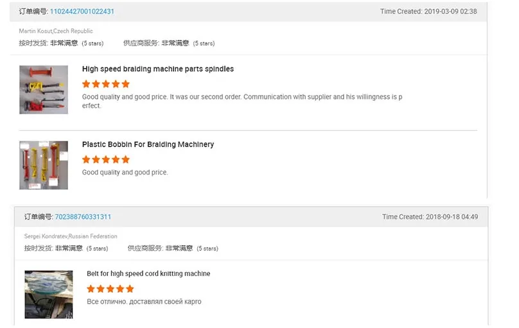
Task: Click '按时发货' rating in Sergei Kondratev's order
Action: tap(66, 248)
